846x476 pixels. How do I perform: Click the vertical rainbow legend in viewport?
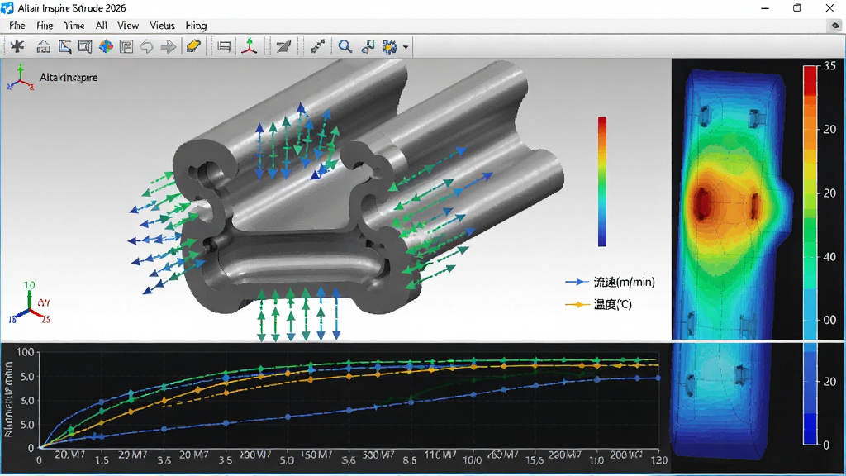pyautogui.click(x=602, y=181)
